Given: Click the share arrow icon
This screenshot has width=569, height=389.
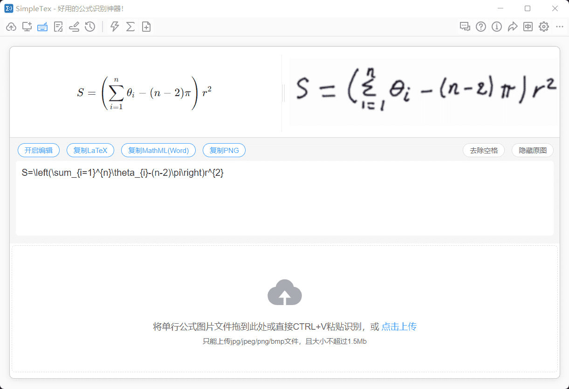Looking at the screenshot, I should (513, 27).
